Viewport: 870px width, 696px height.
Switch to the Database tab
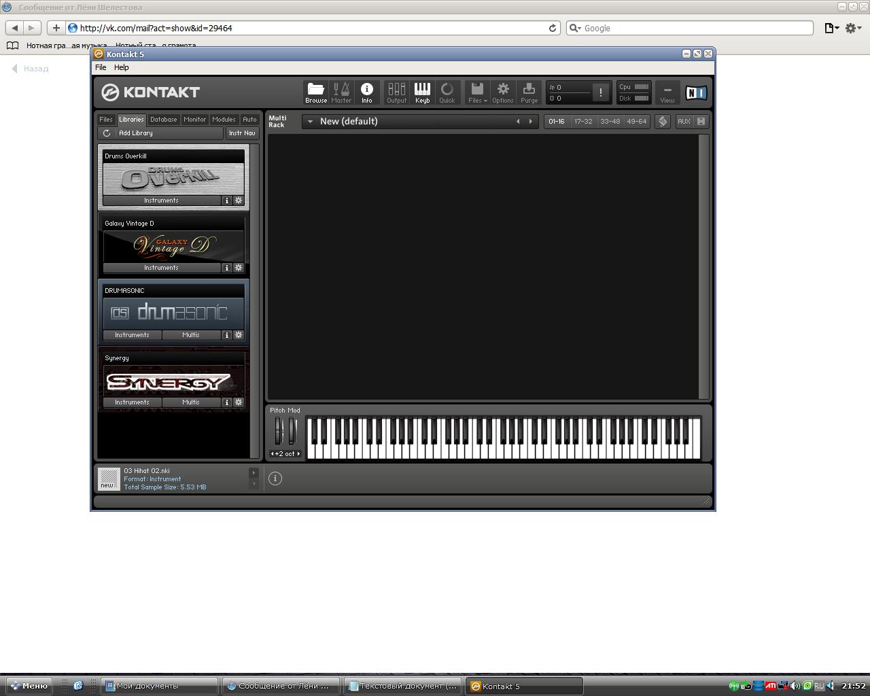point(164,120)
